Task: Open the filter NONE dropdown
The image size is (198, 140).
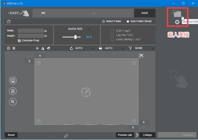Action: tap(153, 49)
